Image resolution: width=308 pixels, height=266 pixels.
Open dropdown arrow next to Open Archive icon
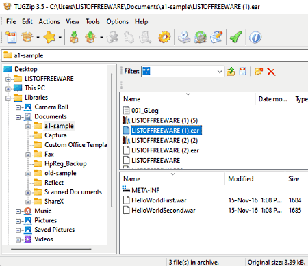coord(38,38)
